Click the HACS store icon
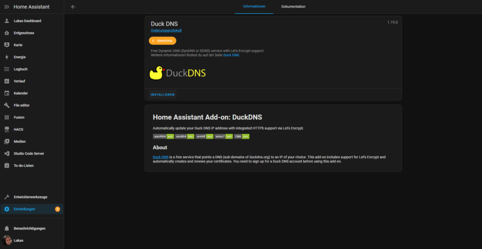 tap(7, 129)
